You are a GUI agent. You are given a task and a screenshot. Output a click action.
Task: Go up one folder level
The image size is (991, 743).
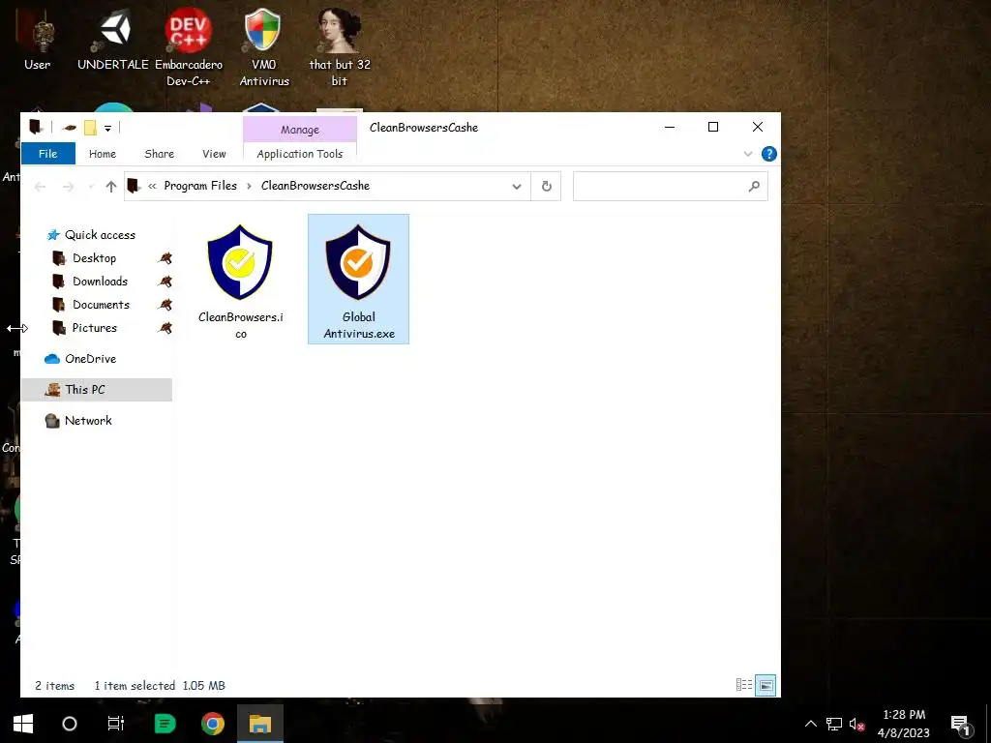pyautogui.click(x=111, y=187)
